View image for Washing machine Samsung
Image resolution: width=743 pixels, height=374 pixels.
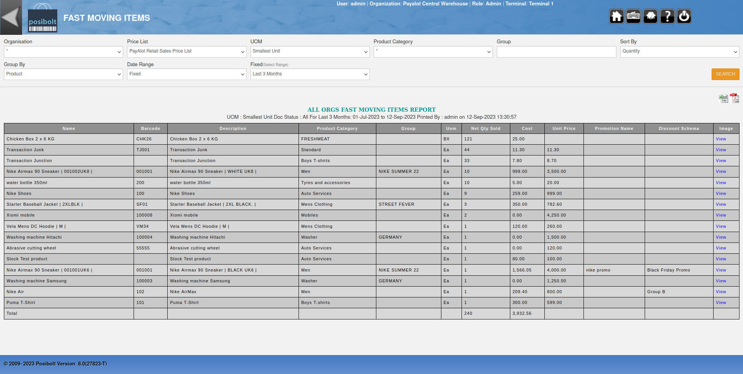point(721,281)
